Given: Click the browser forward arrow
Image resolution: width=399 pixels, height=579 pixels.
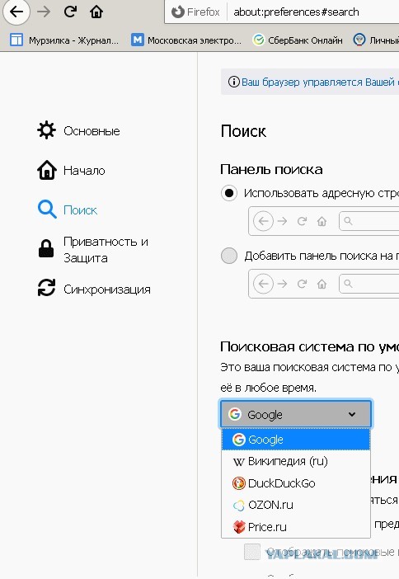Looking at the screenshot, I should click(44, 12).
